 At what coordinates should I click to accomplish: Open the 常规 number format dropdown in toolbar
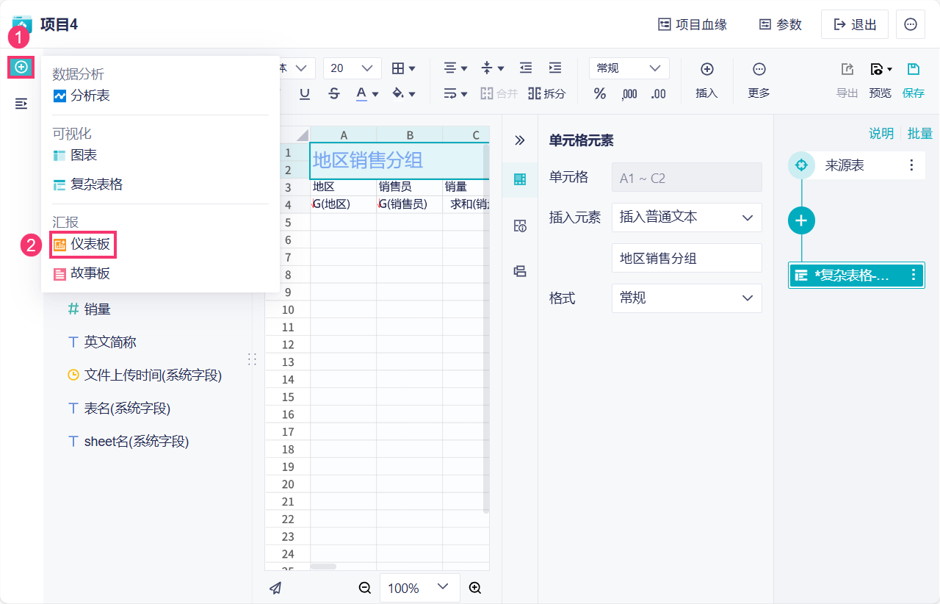[x=629, y=68]
